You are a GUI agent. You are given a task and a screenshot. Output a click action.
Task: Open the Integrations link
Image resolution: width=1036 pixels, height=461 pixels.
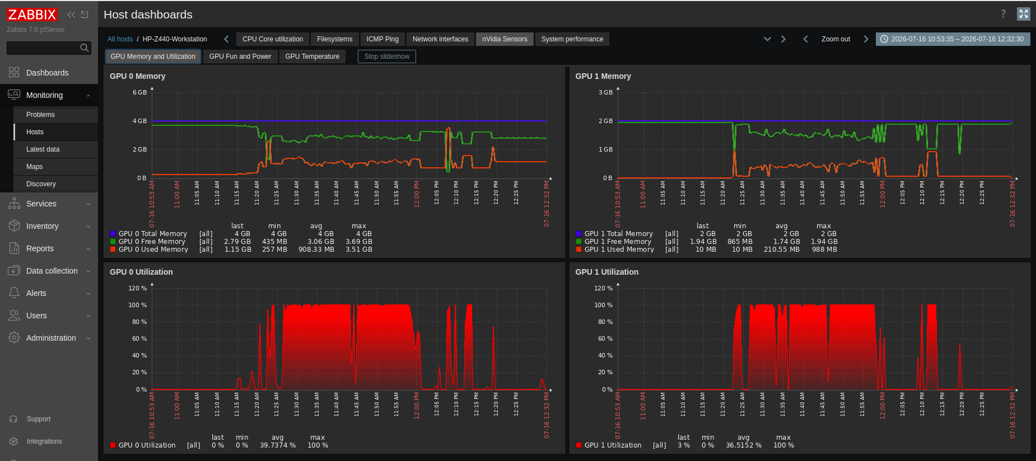(44, 441)
